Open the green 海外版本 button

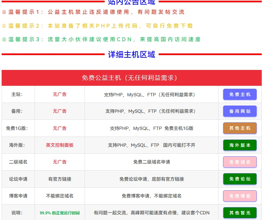click(x=240, y=145)
